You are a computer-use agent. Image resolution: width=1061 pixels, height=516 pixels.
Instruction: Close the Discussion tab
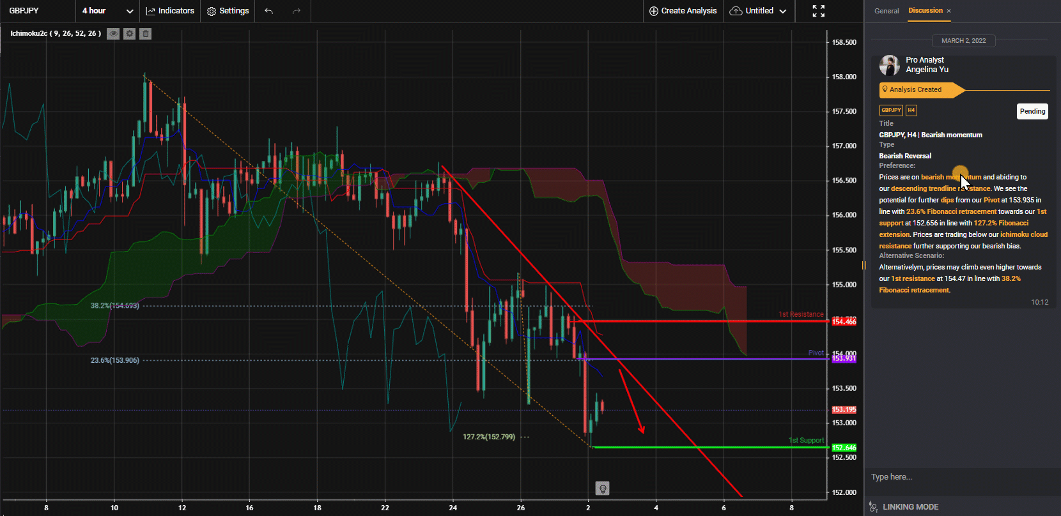(x=949, y=11)
